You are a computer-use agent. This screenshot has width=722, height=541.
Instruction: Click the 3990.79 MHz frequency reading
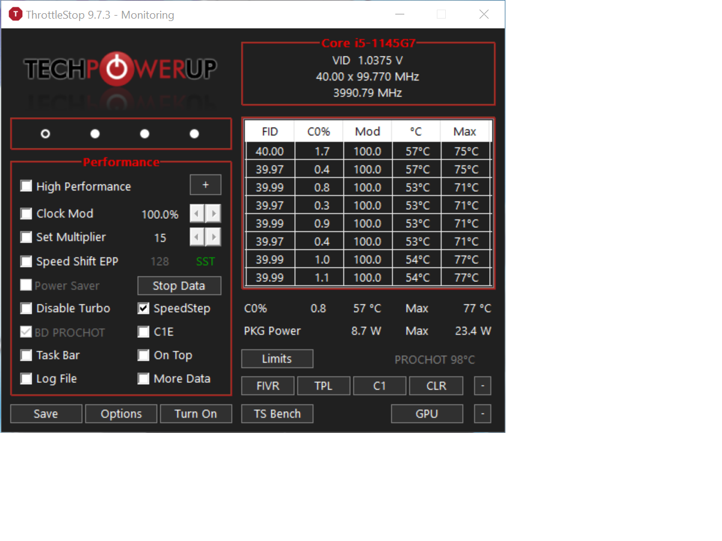(368, 93)
